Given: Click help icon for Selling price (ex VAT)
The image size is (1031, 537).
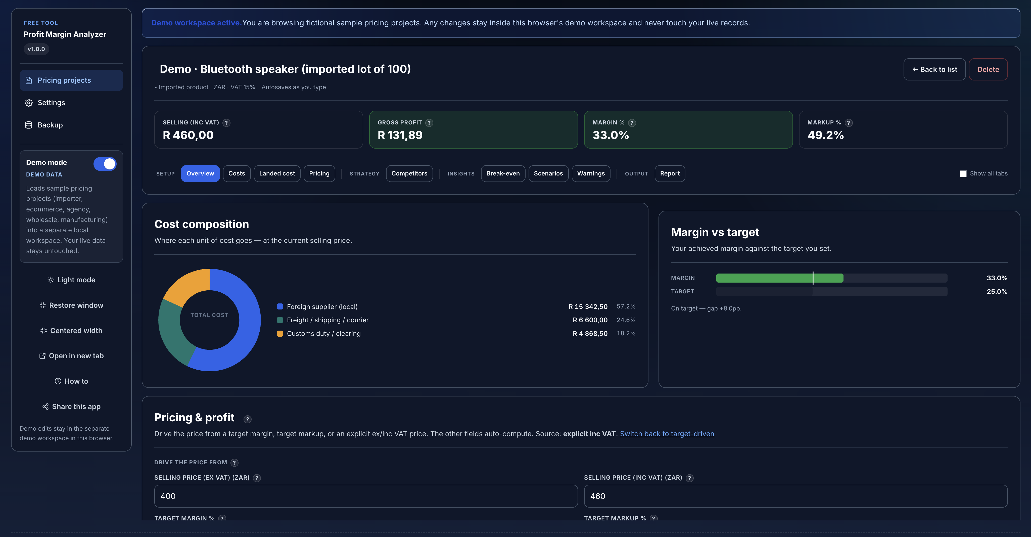Looking at the screenshot, I should (x=257, y=478).
